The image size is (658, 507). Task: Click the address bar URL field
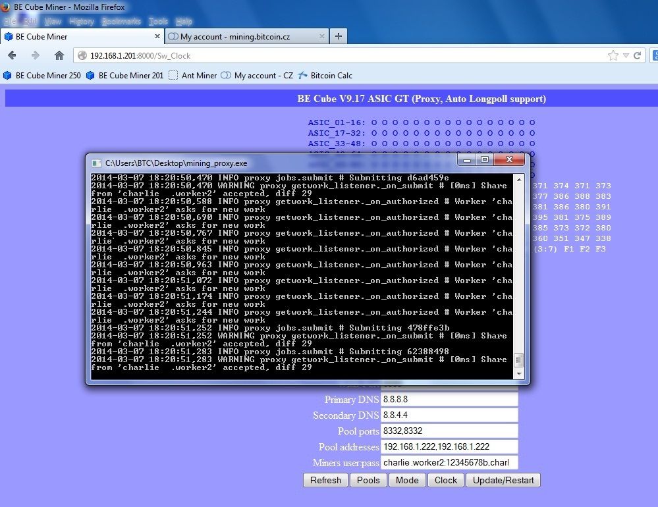pyautogui.click(x=329, y=56)
